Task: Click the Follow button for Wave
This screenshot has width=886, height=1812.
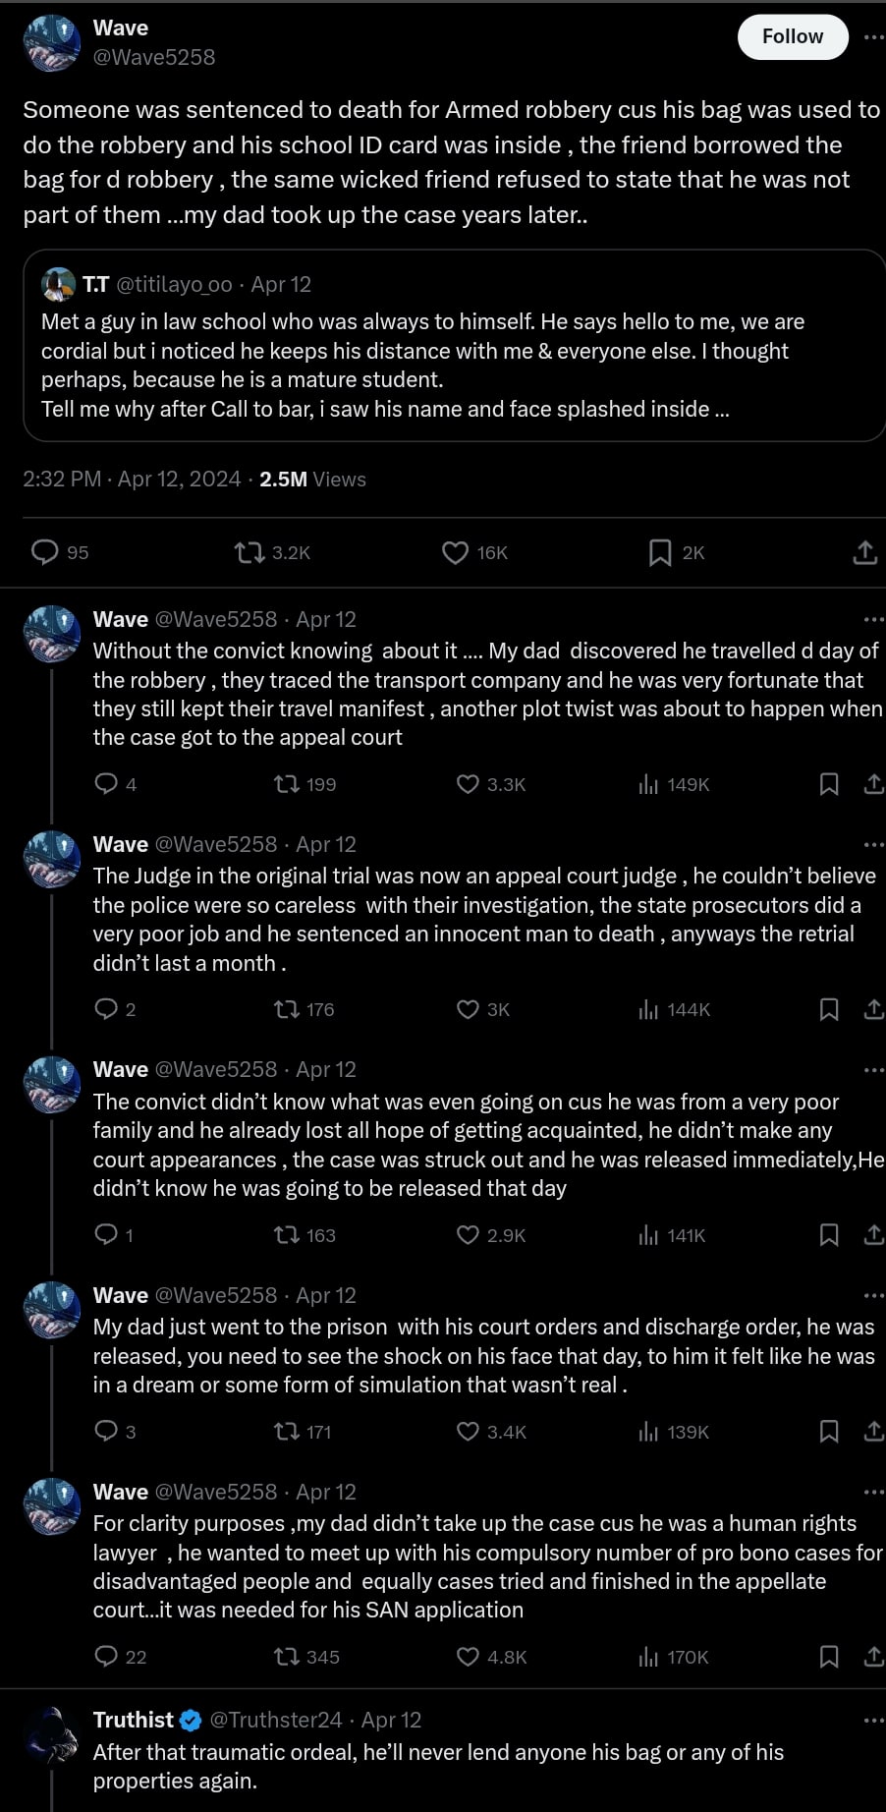Action: click(792, 37)
